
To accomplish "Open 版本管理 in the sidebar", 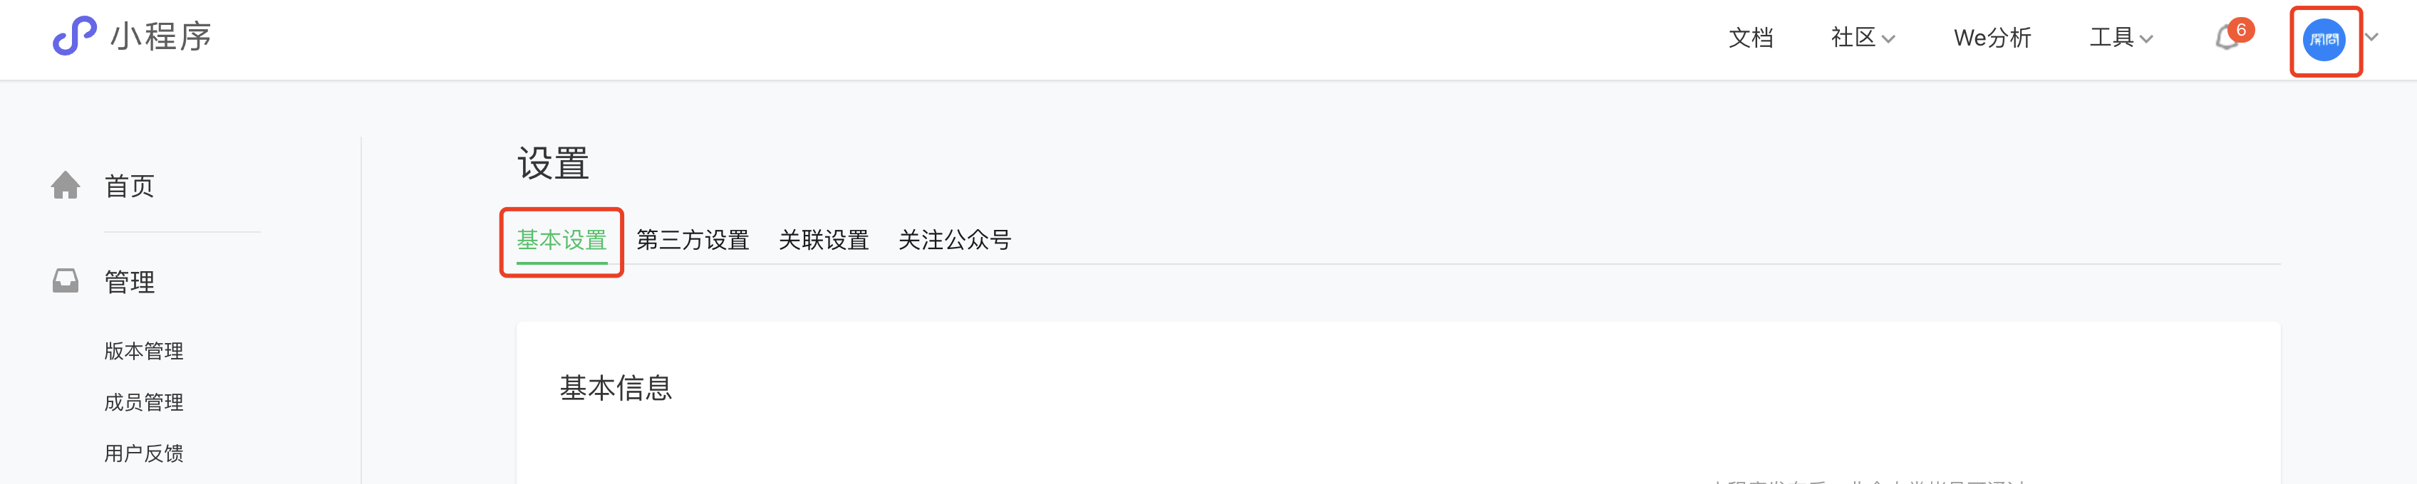I will 143,351.
